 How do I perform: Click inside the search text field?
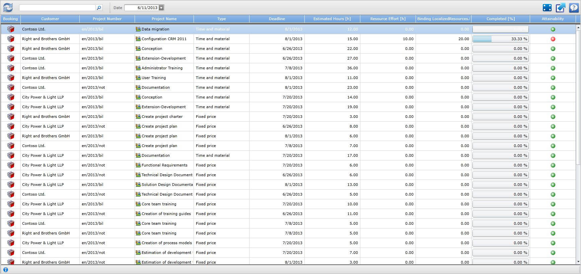click(57, 8)
